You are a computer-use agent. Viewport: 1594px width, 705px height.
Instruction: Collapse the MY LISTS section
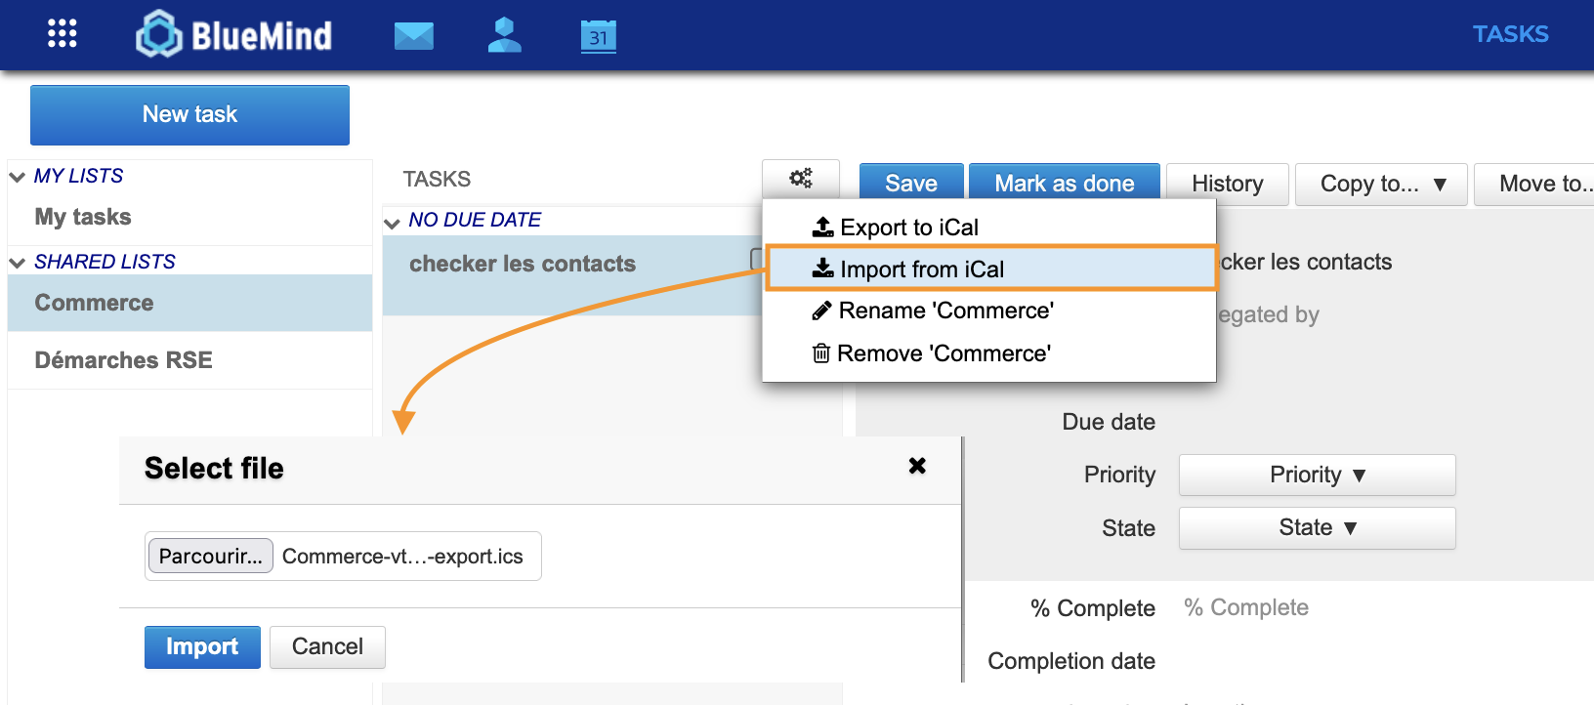(x=18, y=177)
